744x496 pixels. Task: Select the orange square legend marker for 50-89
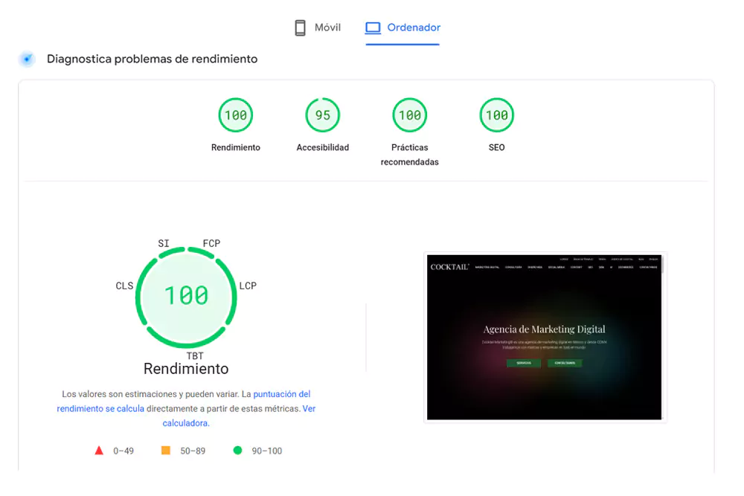(165, 450)
